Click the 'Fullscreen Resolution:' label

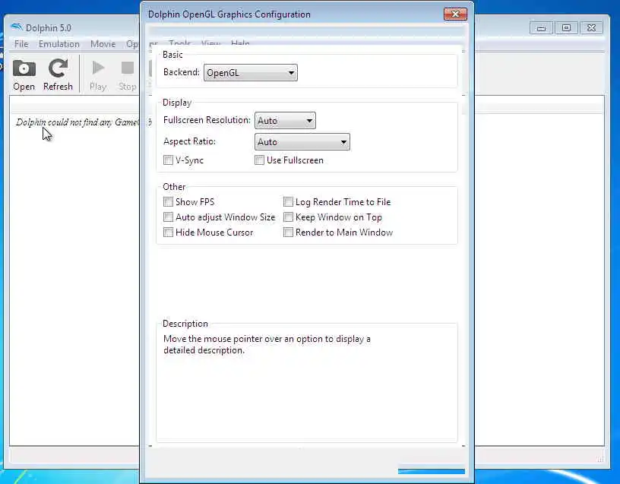pyautogui.click(x=207, y=120)
